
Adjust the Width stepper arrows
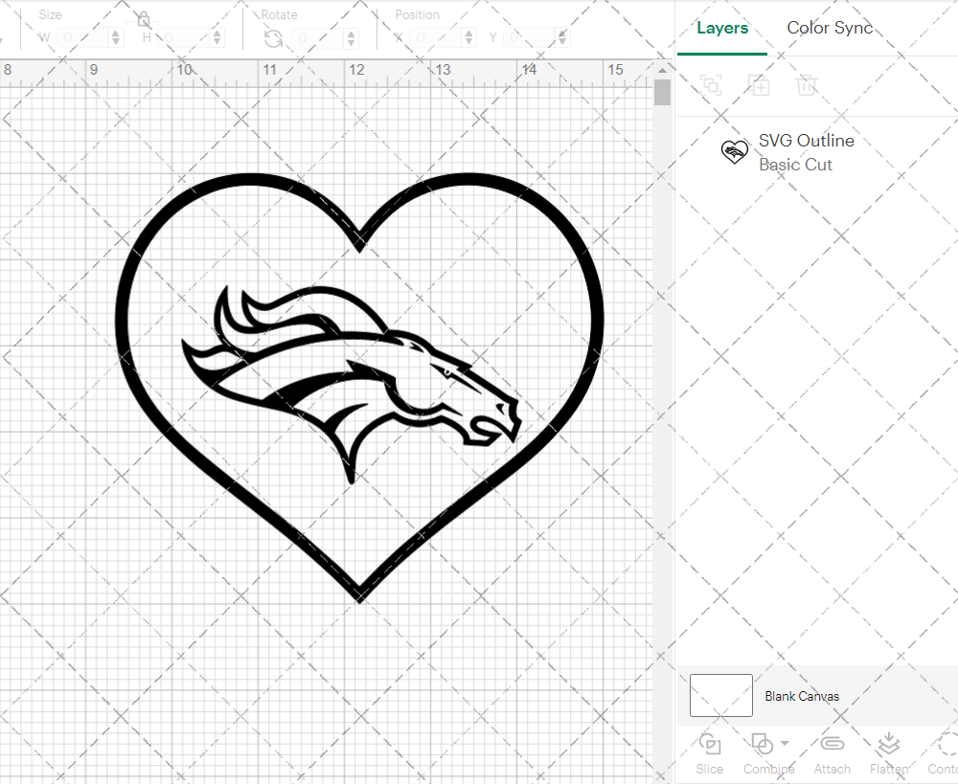pos(116,38)
